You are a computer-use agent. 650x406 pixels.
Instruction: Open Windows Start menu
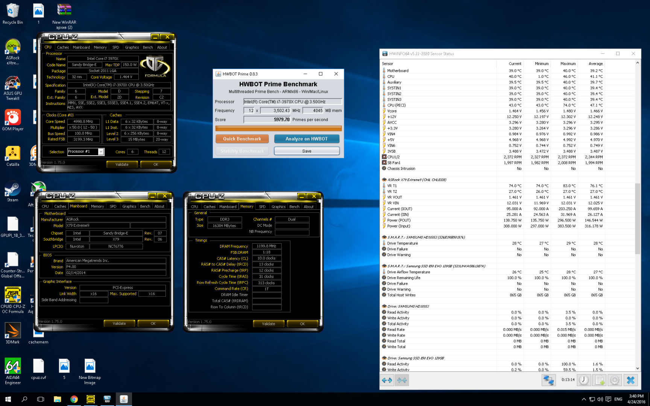coord(8,399)
